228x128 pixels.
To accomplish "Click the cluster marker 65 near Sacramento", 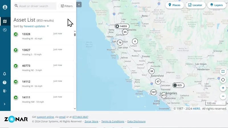I will tap(125, 32).
